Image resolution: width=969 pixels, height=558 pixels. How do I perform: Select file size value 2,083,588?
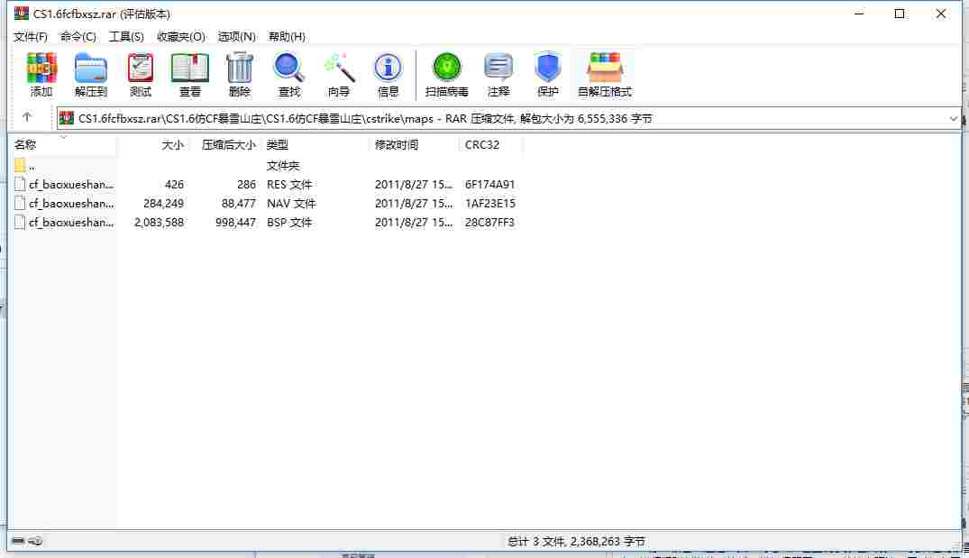point(159,222)
